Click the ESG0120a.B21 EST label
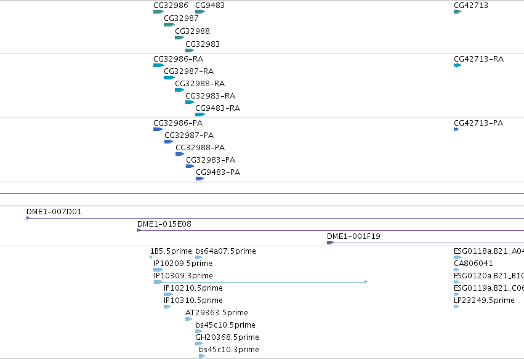 [488, 276]
